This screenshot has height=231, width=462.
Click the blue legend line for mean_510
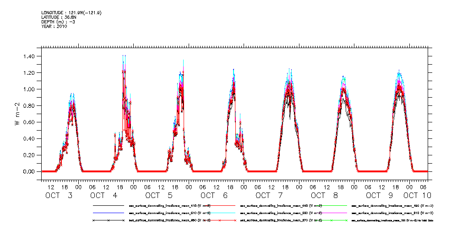108,213
